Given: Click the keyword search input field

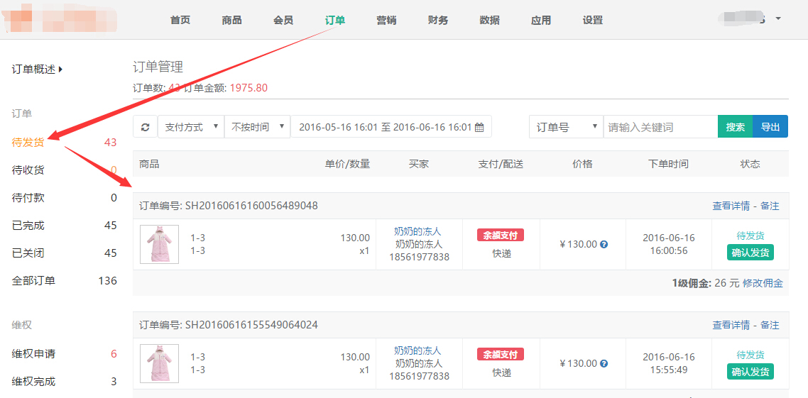Looking at the screenshot, I should click(x=660, y=127).
